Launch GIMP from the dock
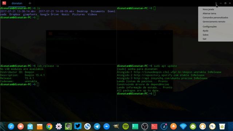 [x=116, y=126]
